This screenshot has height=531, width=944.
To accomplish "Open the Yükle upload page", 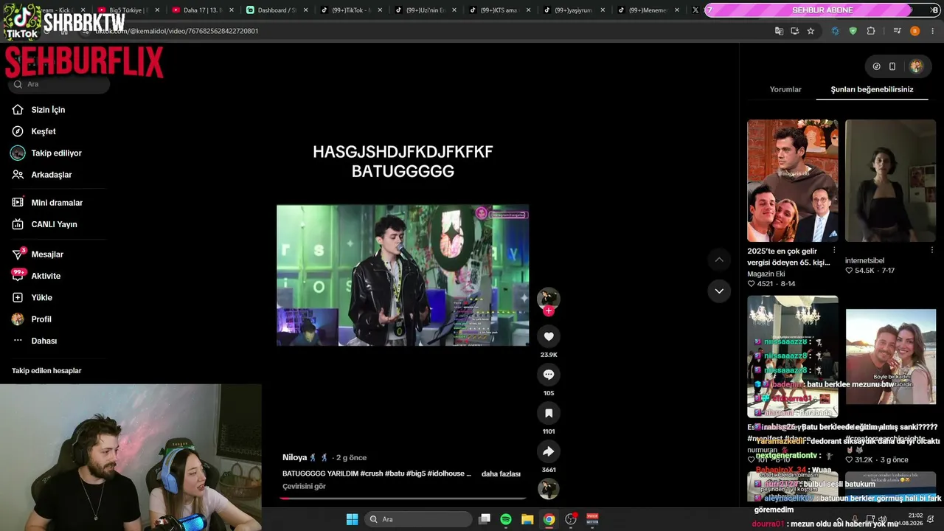I will 41,298.
